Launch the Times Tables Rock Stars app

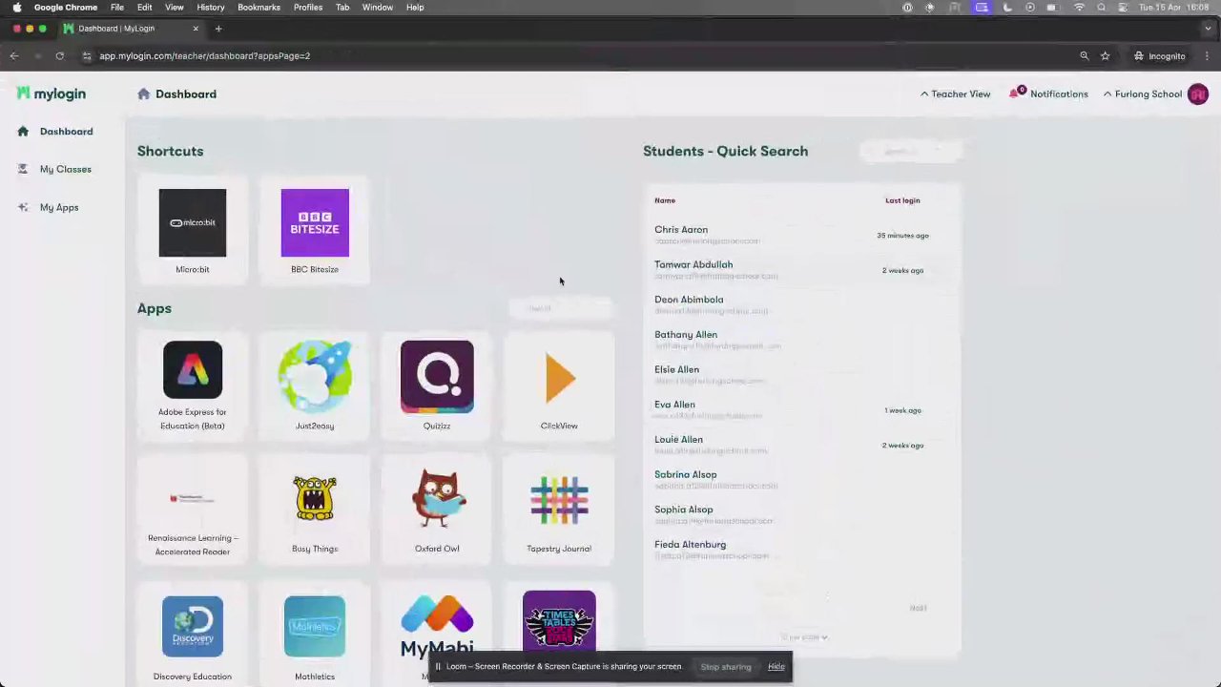pos(559,620)
